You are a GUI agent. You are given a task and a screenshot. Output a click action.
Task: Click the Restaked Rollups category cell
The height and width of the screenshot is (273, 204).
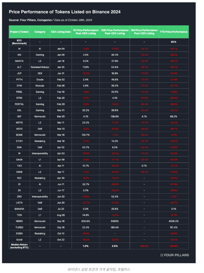coord(40,67)
